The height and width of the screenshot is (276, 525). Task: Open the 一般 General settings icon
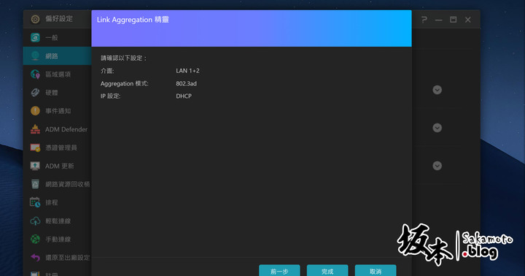(x=35, y=37)
